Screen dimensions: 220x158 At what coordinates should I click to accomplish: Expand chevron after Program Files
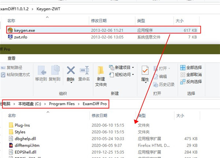pos(79,104)
